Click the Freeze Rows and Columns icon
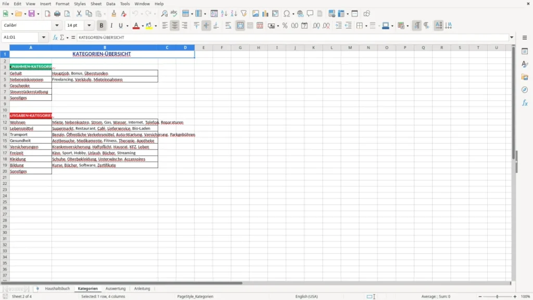 (341, 14)
